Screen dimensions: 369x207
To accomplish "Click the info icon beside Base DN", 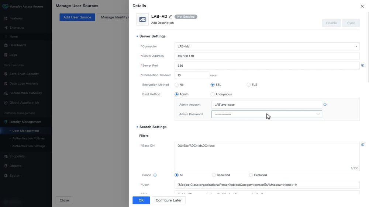I will [363, 145].
